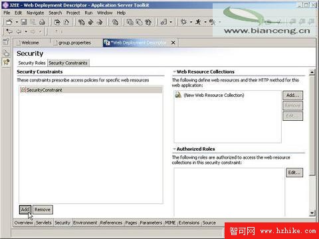Image resolution: width=319 pixels, height=239 pixels.
Task: Click Edit... beside the Authorized Roles list
Action: 294,173
